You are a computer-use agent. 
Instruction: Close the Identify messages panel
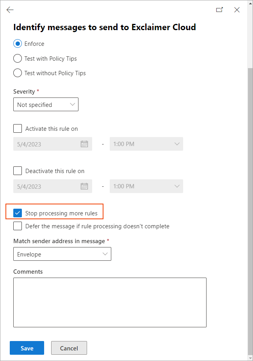coord(237,10)
